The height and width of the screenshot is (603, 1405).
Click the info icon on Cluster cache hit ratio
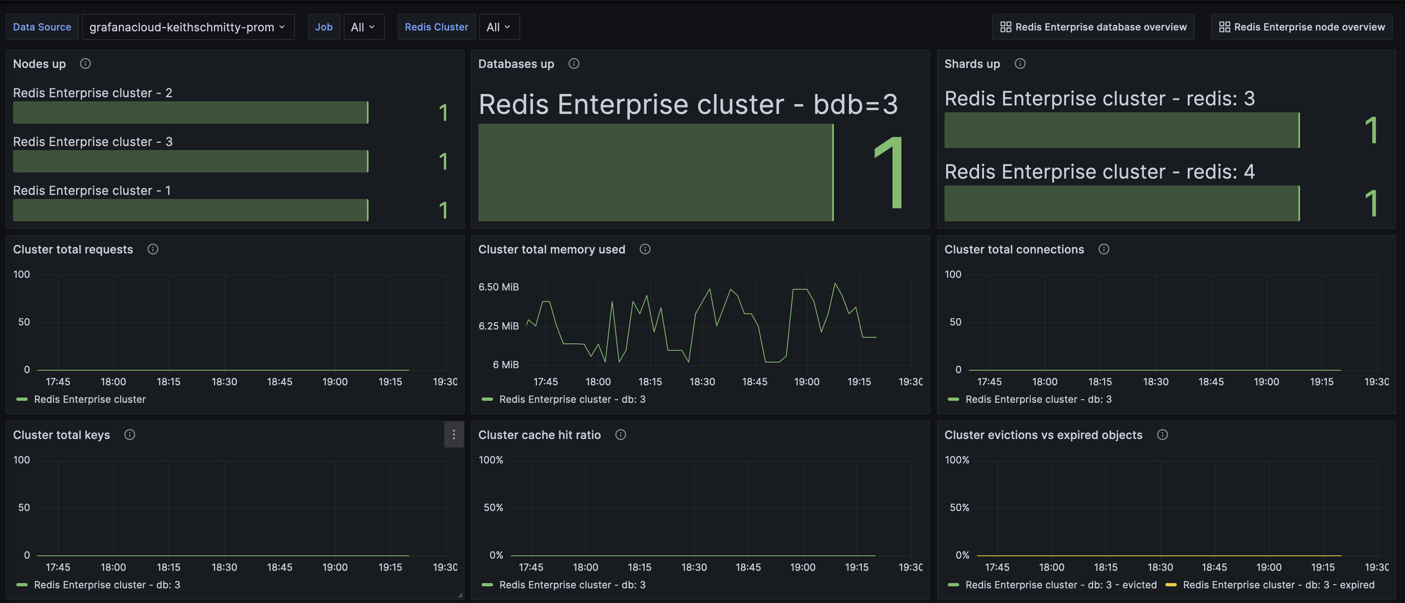click(620, 435)
